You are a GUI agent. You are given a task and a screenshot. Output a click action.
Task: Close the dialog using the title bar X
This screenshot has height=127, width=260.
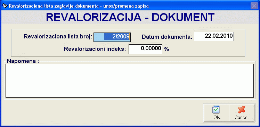click(254, 6)
